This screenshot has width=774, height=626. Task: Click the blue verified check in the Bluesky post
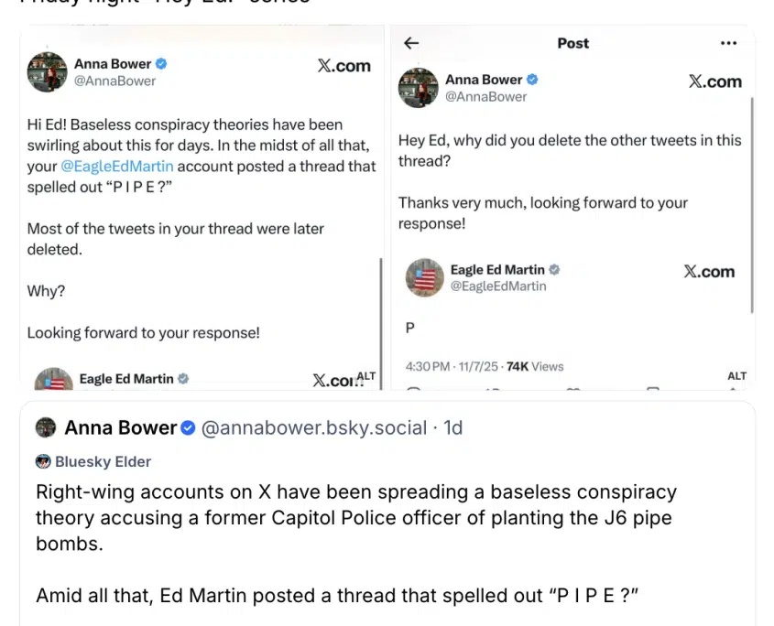[x=188, y=428]
